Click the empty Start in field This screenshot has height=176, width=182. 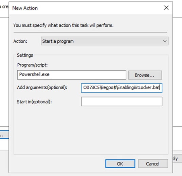pyautogui.click(x=122, y=102)
